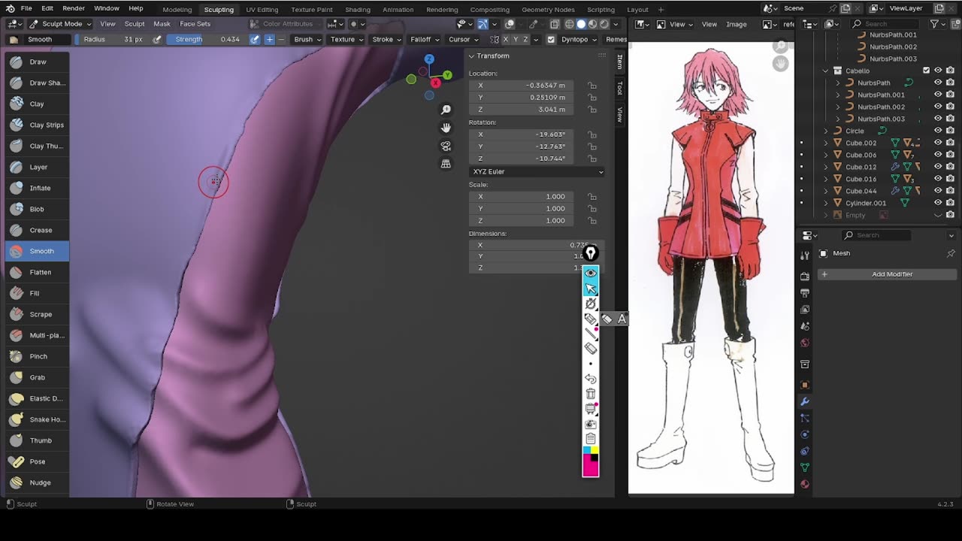
Task: Open the Stroke dropdown
Action: [387, 39]
